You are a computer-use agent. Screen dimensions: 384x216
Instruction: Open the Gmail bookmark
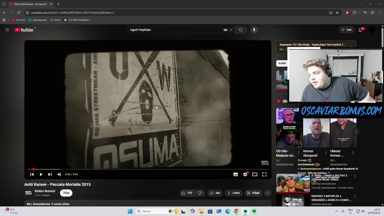point(55,20)
